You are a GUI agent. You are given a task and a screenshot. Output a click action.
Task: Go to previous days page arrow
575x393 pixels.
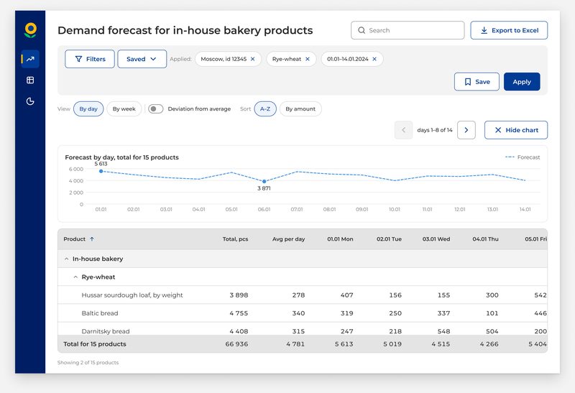[x=403, y=130]
